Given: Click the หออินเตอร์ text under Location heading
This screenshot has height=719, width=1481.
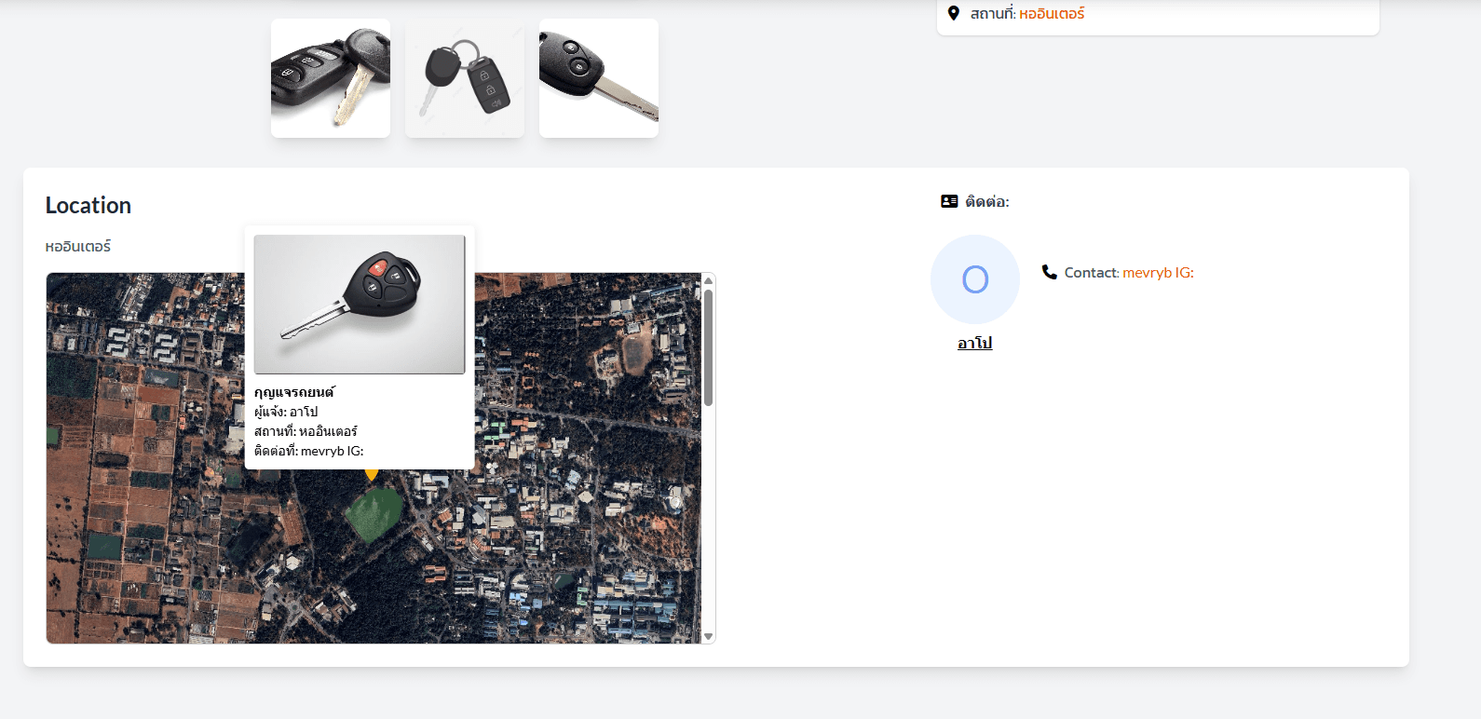Looking at the screenshot, I should point(78,246).
